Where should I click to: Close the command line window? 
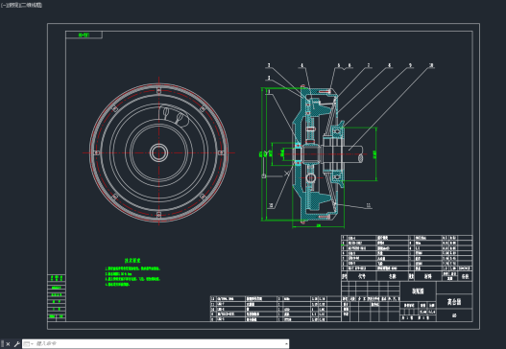(8, 344)
